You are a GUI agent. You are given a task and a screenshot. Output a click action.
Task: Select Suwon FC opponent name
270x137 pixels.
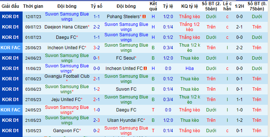(126, 89)
